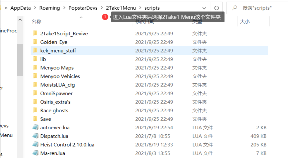Select the 2Take1Script_Revive folder name
Image resolution: width=288 pixels, height=158 pixels.
pyautogui.click(x=64, y=33)
